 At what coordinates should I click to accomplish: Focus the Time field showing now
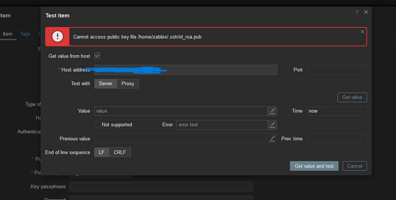(337, 111)
